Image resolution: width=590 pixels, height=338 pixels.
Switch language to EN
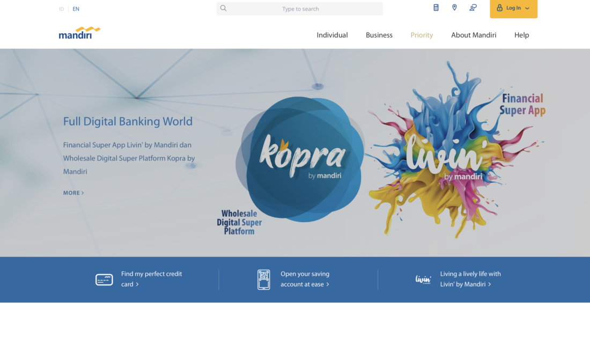(x=76, y=9)
